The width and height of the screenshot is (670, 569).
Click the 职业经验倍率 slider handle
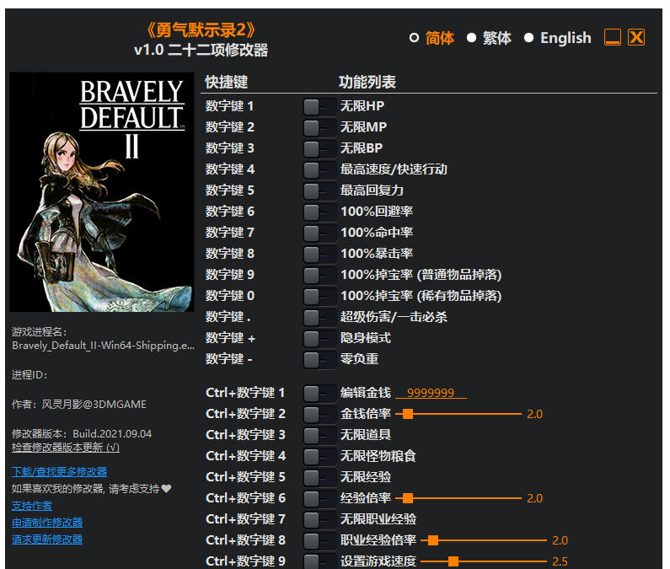pos(433,540)
